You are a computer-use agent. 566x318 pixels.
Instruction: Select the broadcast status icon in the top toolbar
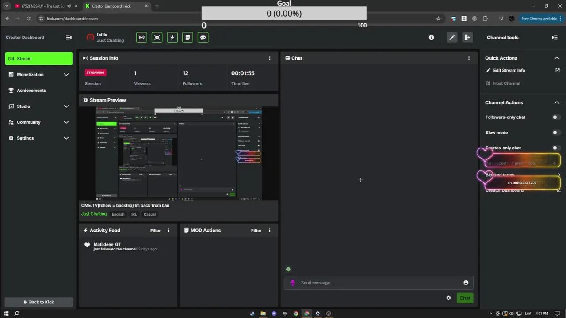(x=141, y=37)
